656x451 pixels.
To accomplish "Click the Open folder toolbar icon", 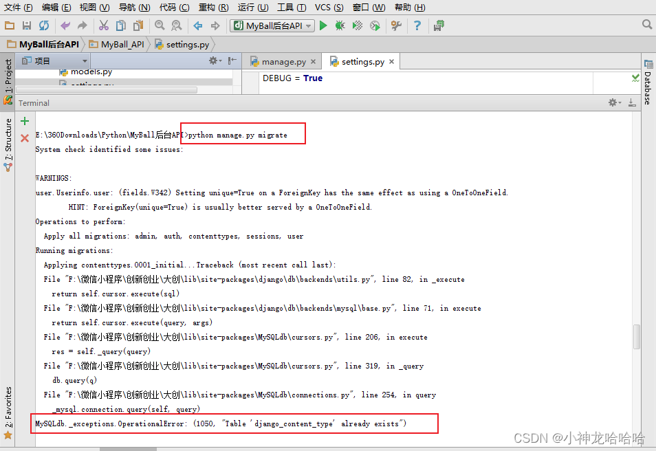I will pyautogui.click(x=10, y=25).
